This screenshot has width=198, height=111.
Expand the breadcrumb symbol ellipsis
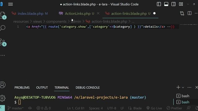(x=133, y=22)
